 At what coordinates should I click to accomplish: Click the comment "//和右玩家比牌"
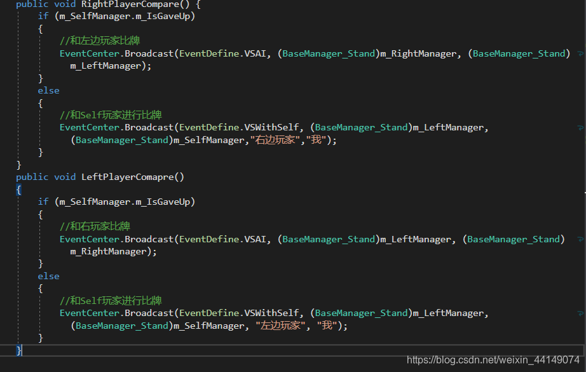click(95, 226)
